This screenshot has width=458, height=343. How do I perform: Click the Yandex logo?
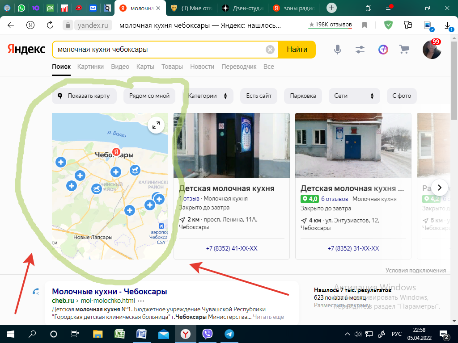point(26,49)
